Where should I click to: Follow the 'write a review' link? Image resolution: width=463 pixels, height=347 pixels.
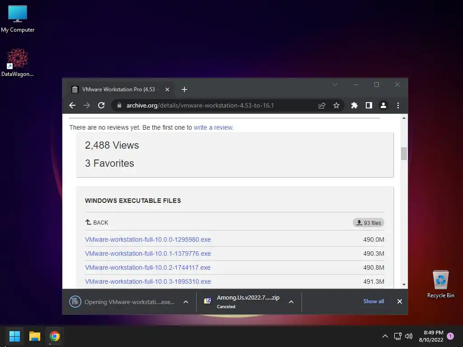213,127
